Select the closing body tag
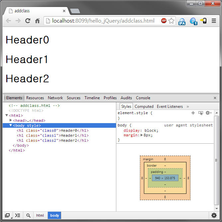 tap(21, 145)
